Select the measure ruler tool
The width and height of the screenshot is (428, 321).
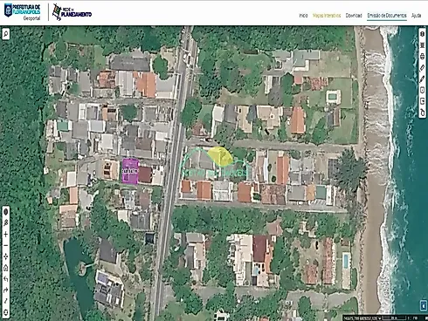422,68
